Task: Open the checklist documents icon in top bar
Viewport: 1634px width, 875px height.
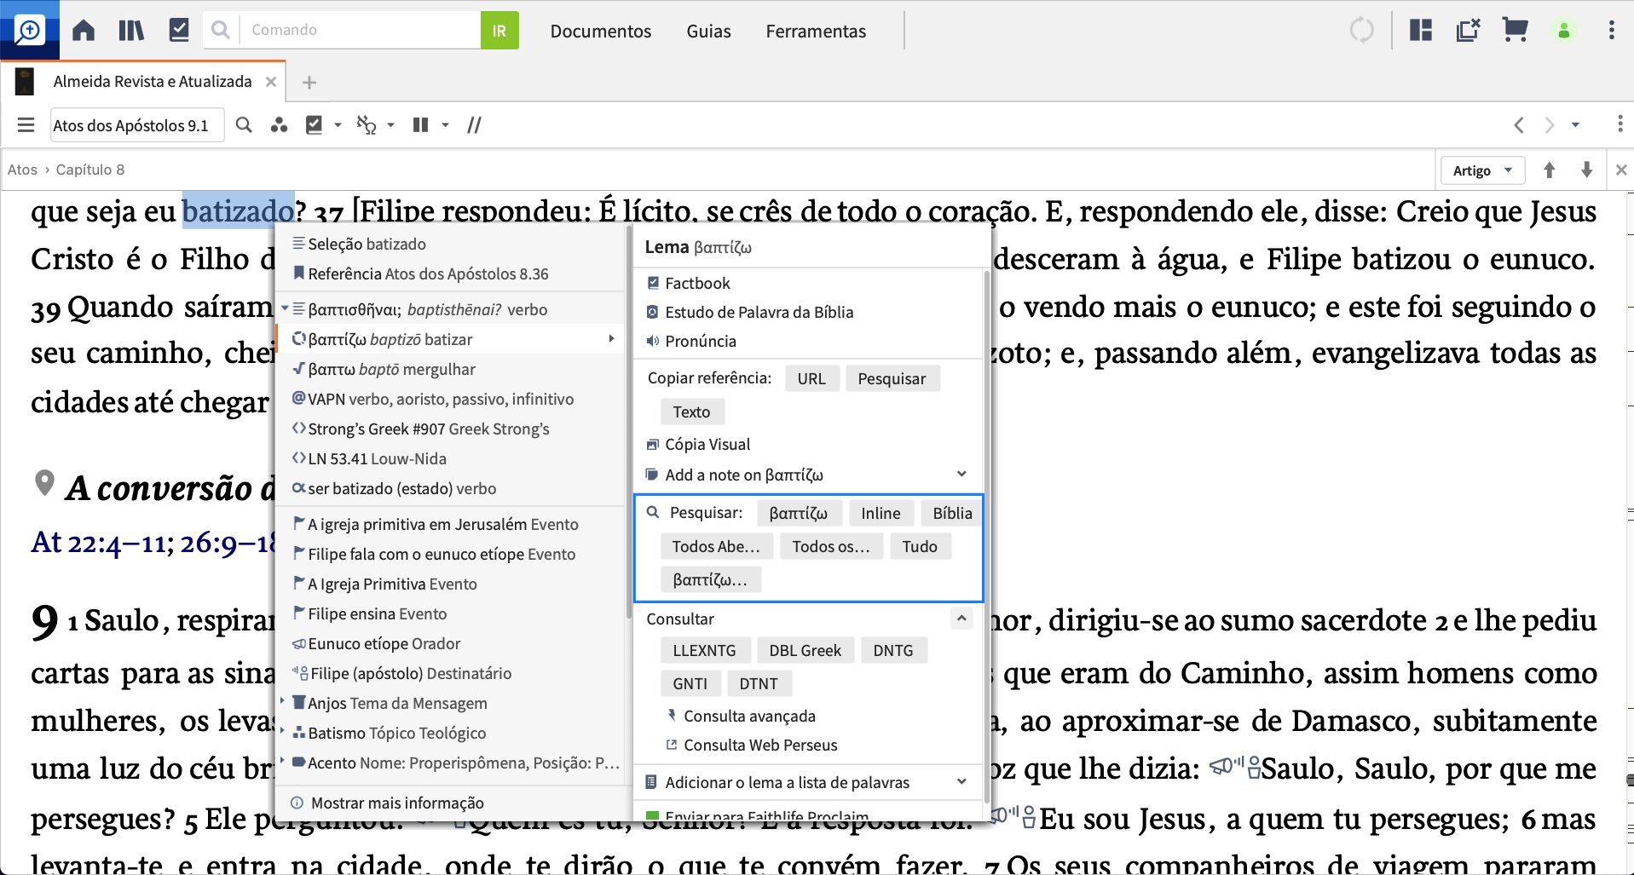Action: pos(179,31)
